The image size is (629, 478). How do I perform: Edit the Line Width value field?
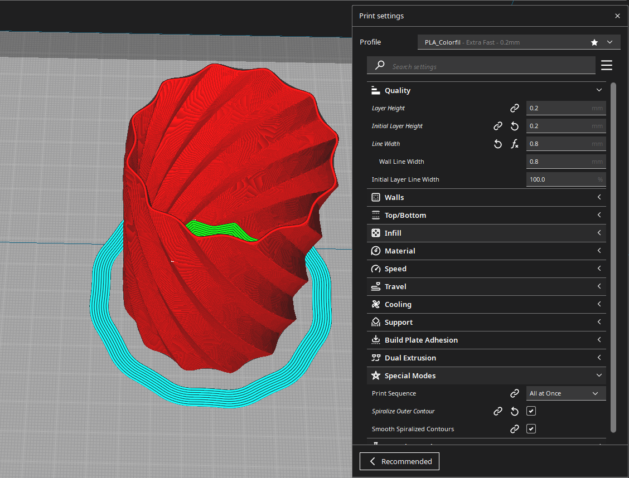tap(565, 144)
